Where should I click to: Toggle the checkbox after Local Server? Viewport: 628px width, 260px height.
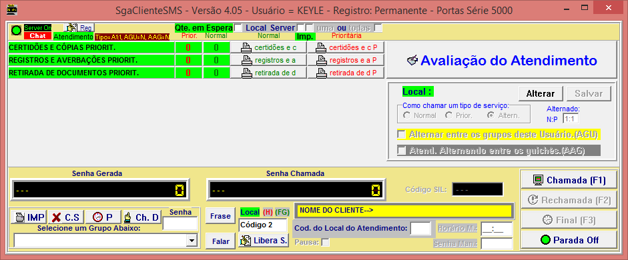coord(300,28)
